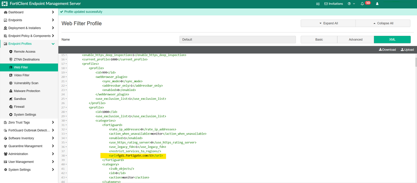Expand the Dashboard sidebar section
Image resolution: width=417 pixels, height=183 pixels.
[x=53, y=12]
